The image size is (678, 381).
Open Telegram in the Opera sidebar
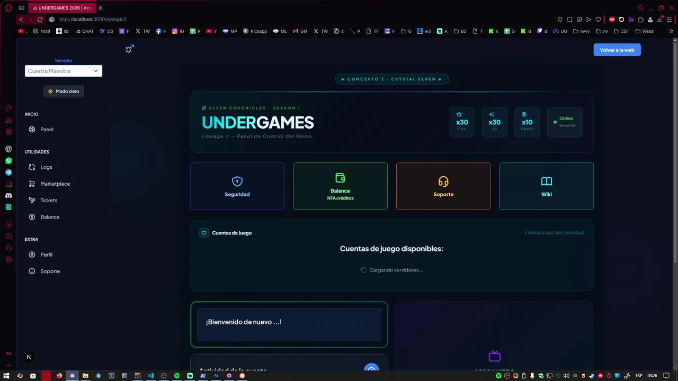tap(8, 173)
